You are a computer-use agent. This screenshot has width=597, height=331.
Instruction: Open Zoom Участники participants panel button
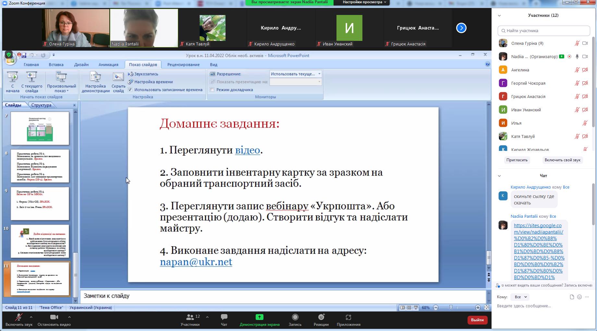pos(190,320)
